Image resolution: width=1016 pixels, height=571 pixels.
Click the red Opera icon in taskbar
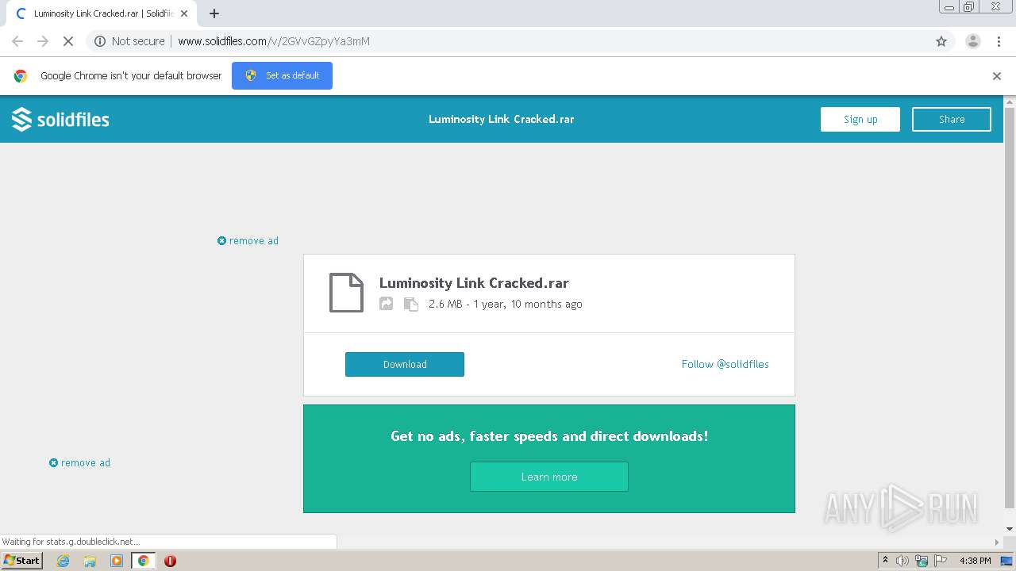coord(170,561)
